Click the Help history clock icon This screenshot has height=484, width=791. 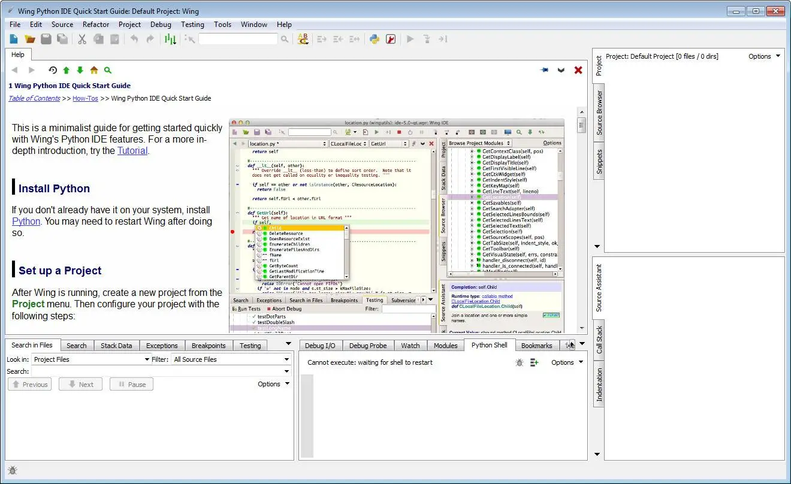(x=53, y=70)
